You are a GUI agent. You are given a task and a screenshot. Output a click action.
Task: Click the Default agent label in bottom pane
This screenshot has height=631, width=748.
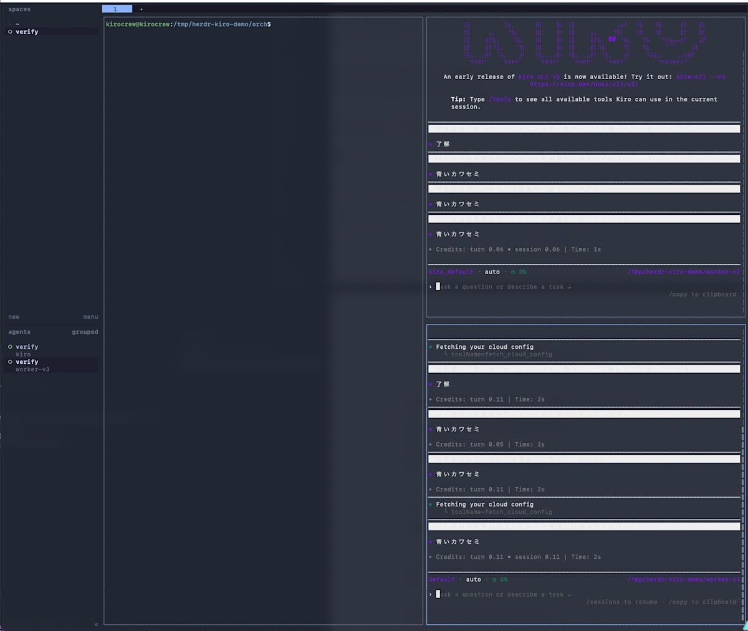tap(442, 580)
